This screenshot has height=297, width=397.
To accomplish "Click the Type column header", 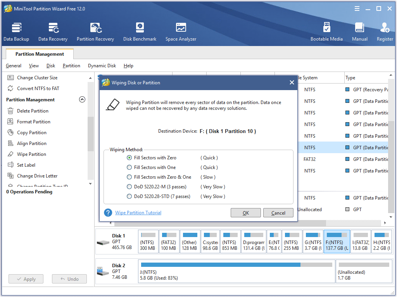I will point(366,78).
